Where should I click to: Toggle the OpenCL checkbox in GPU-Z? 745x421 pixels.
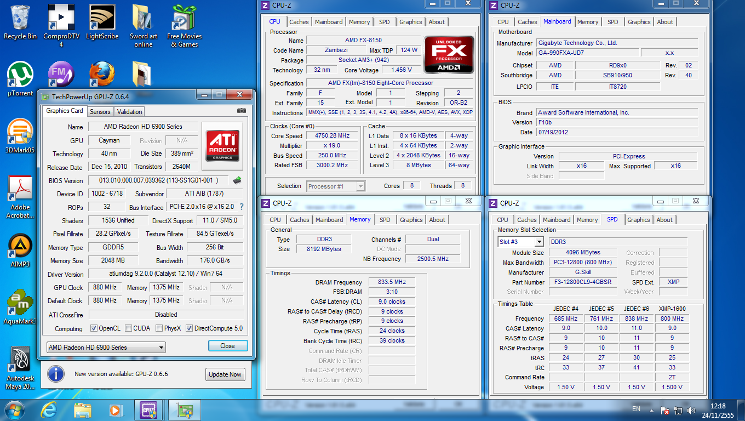(x=94, y=328)
